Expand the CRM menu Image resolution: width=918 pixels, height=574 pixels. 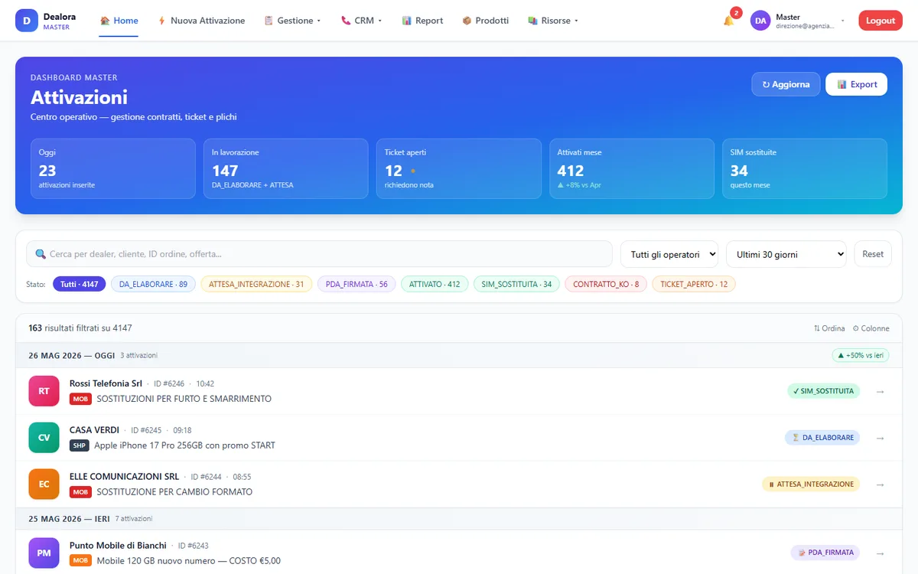coord(361,21)
